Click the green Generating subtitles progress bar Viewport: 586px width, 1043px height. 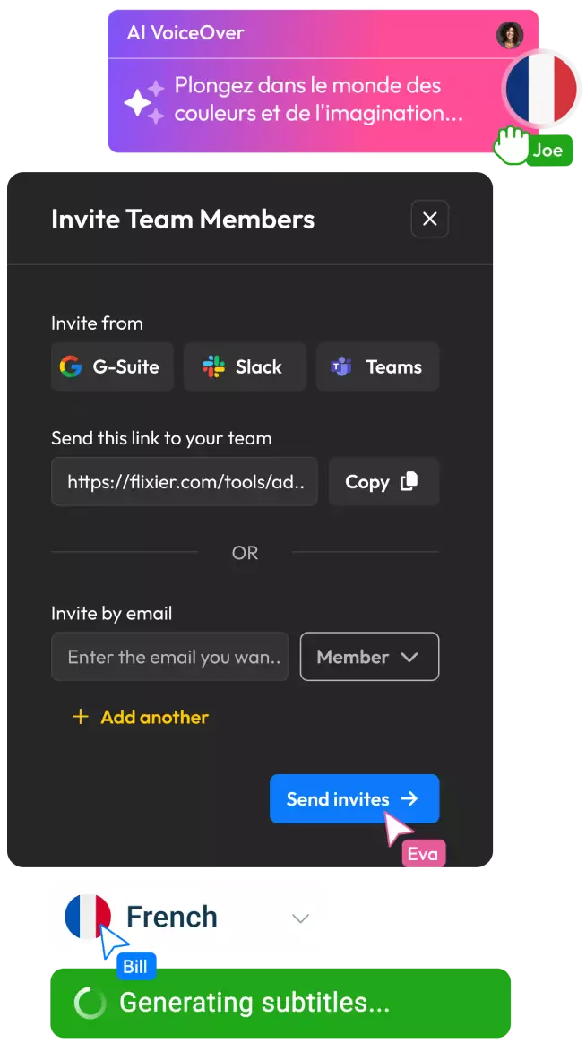click(280, 1003)
